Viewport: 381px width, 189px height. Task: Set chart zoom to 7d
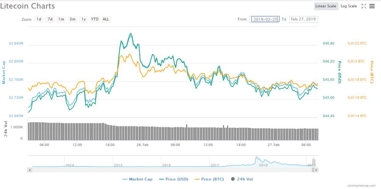coord(50,19)
